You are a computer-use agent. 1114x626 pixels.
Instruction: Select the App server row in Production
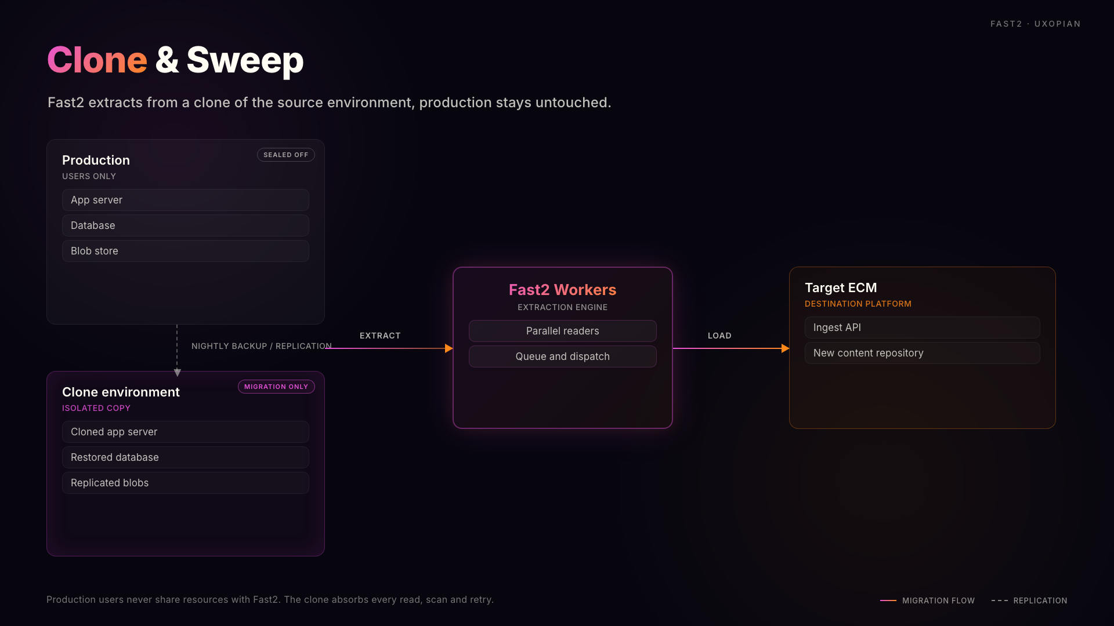pyautogui.click(x=186, y=200)
